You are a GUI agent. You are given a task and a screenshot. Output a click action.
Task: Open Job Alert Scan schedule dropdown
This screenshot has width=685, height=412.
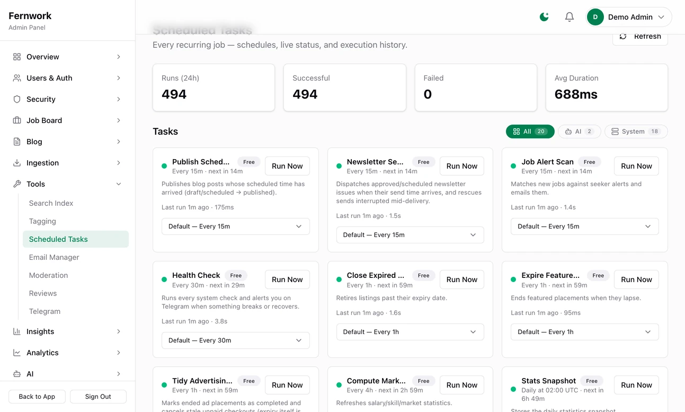click(x=585, y=226)
